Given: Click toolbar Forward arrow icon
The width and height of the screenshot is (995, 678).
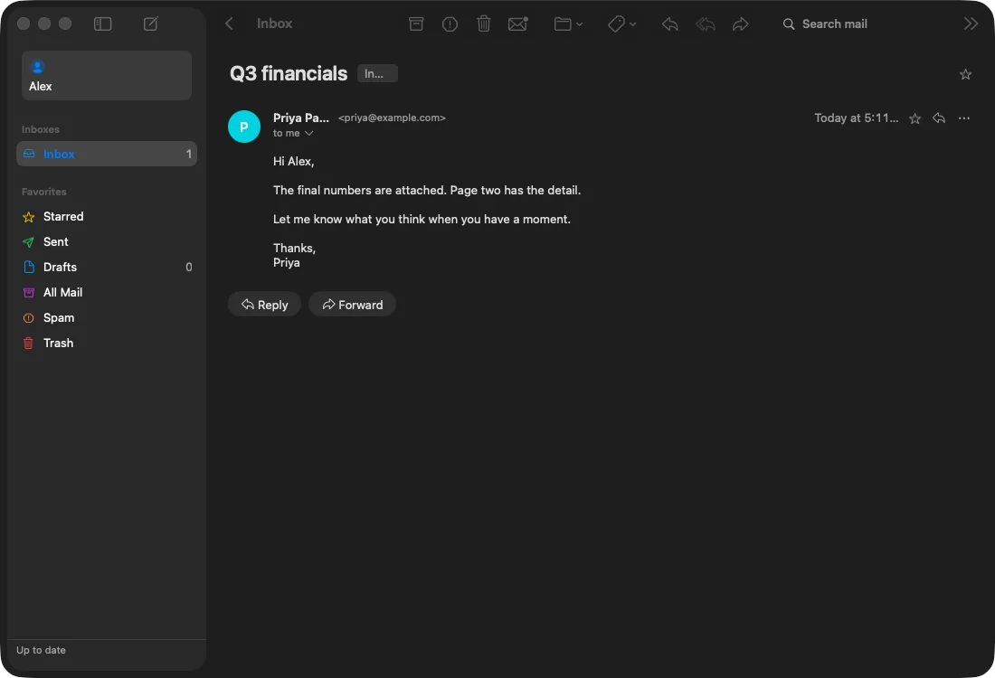Looking at the screenshot, I should 740,24.
